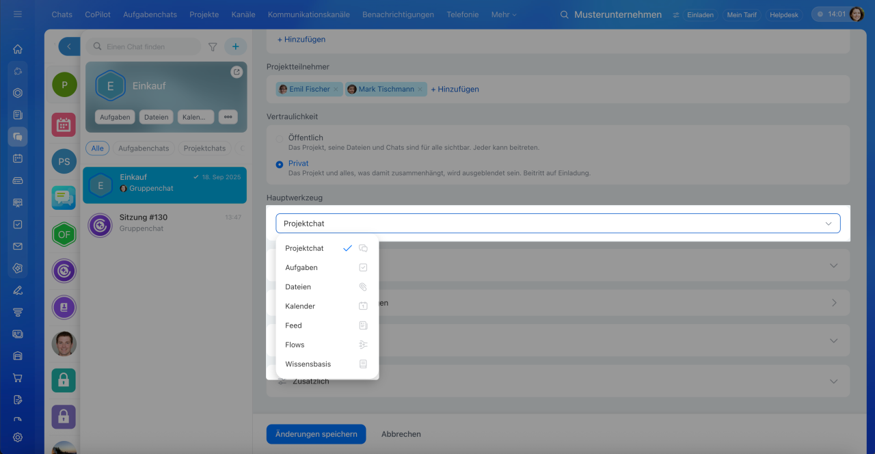Focus the Einen Chat finden search field
The width and height of the screenshot is (875, 454).
pos(144,46)
